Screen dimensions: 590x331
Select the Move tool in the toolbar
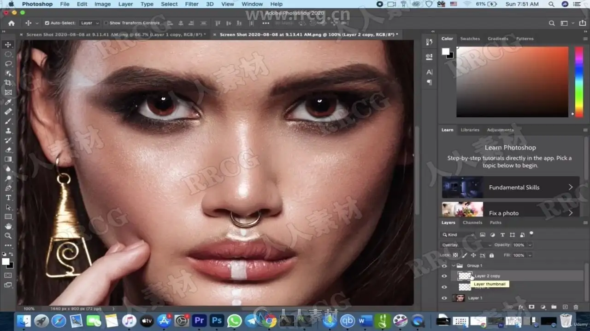tap(8, 45)
